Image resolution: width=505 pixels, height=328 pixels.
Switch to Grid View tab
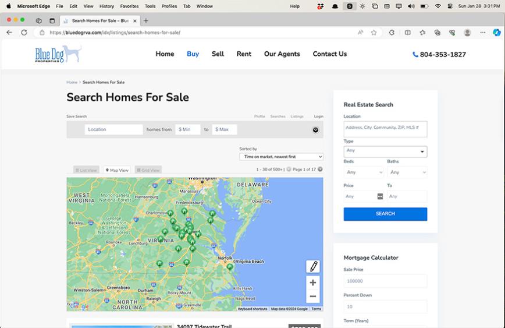coord(148,170)
